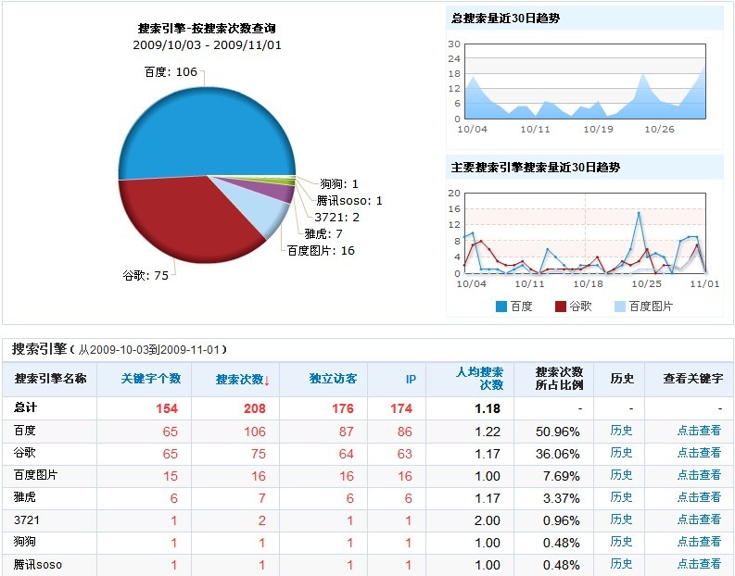
Task: Sort table by 搜索次数 column header
Action: tap(242, 380)
